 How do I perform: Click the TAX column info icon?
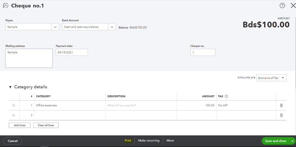[x=227, y=96]
